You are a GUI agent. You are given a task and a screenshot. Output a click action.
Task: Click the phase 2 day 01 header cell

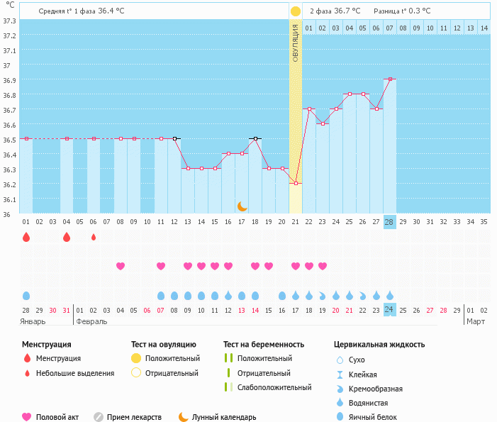pos(309,28)
